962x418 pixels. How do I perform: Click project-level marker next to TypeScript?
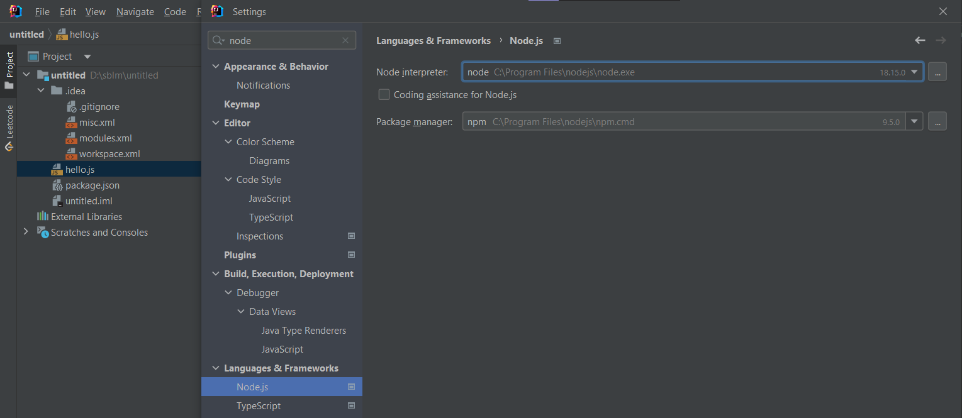point(352,406)
